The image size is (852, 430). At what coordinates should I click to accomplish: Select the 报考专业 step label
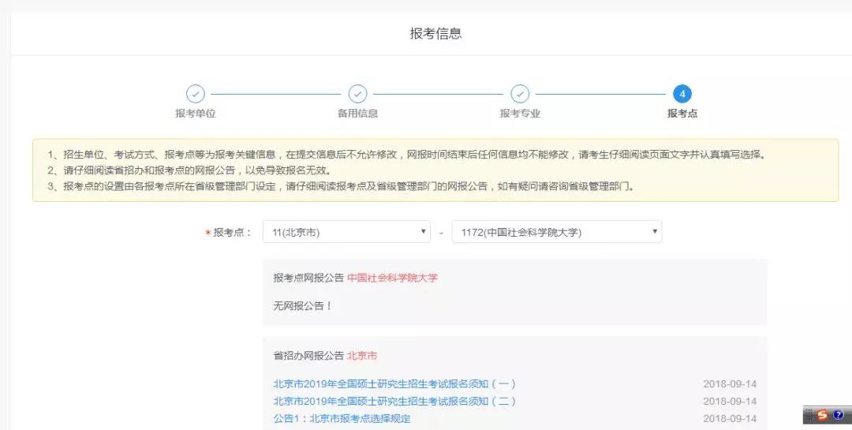pyautogui.click(x=520, y=114)
